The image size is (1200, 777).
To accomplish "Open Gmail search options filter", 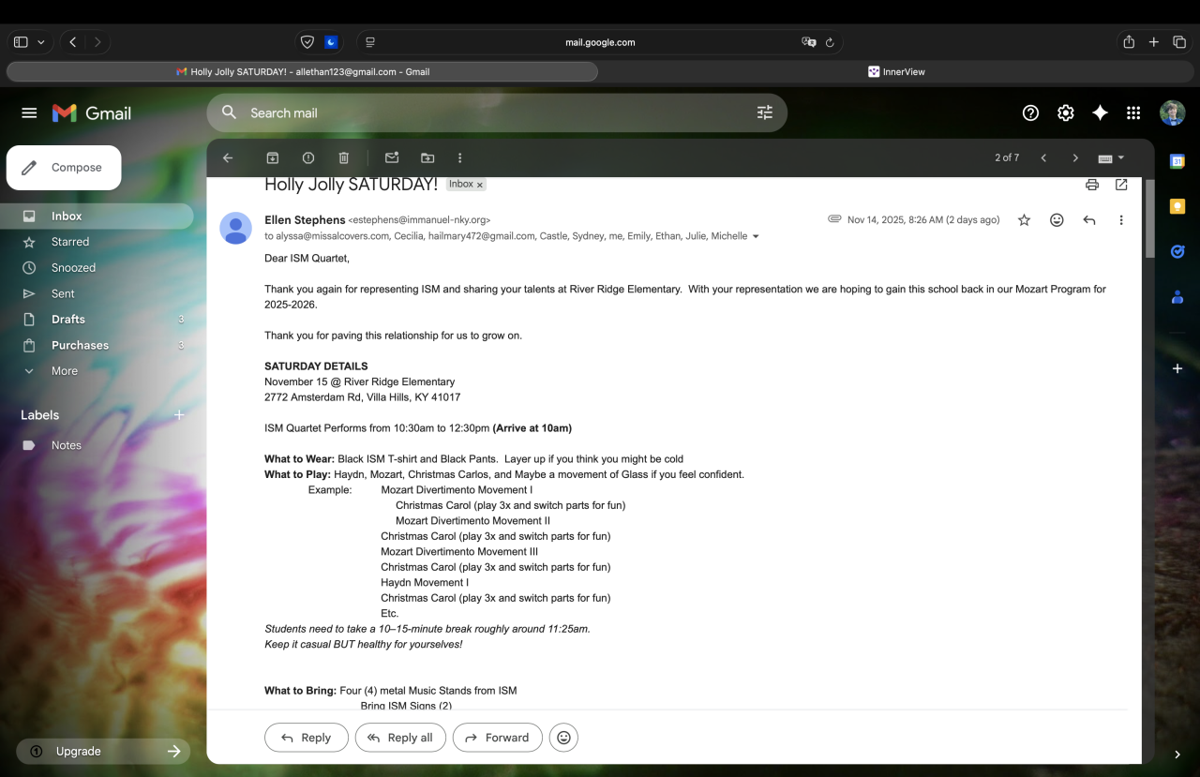I will click(765, 113).
